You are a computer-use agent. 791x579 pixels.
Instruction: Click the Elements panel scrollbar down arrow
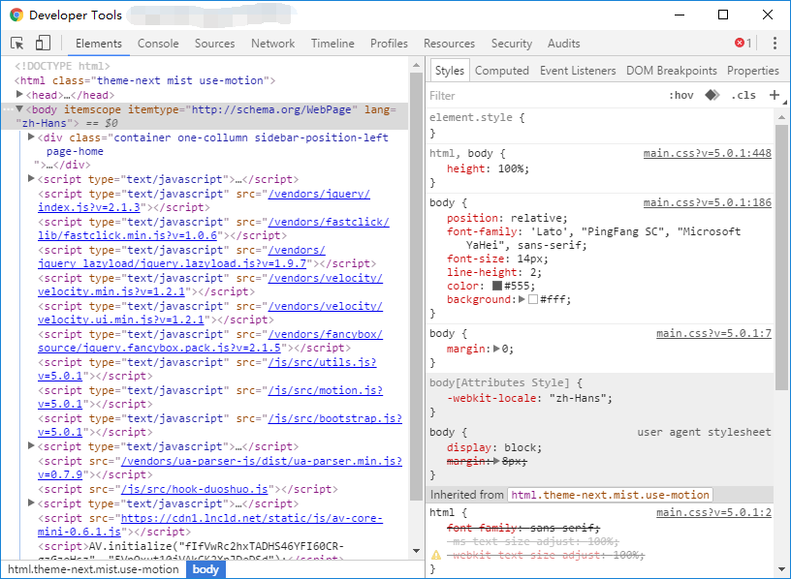click(x=416, y=551)
